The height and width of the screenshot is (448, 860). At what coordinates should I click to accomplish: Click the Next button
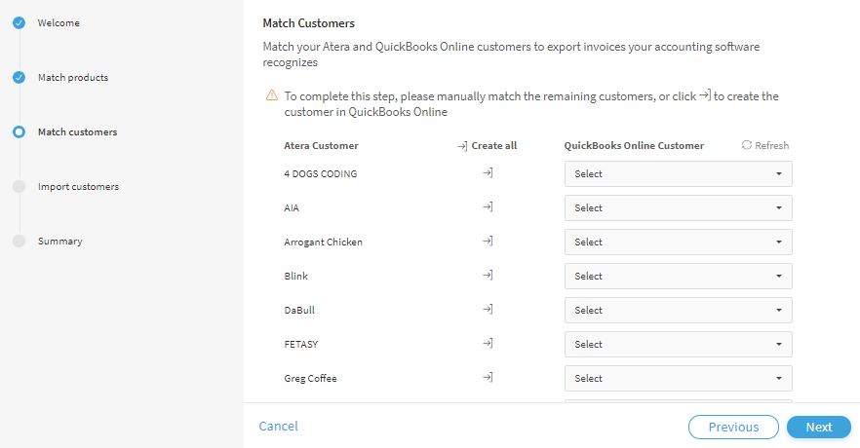tap(819, 428)
